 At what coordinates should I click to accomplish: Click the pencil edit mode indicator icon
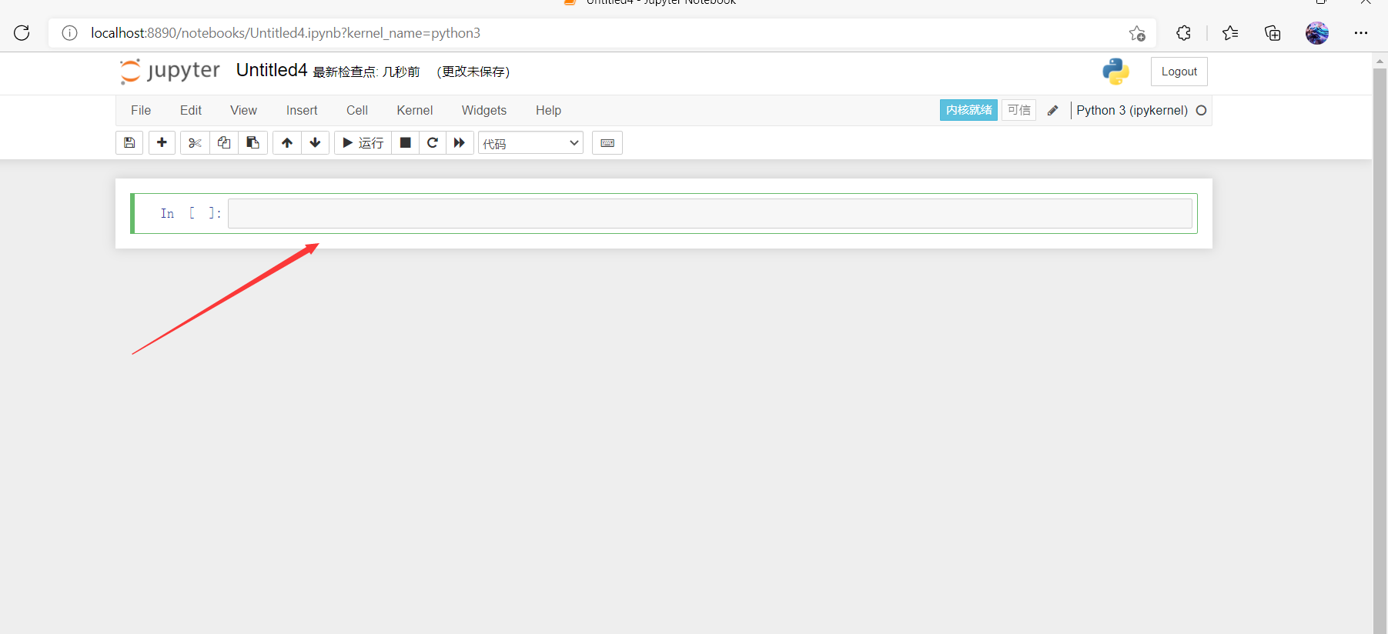(x=1052, y=111)
